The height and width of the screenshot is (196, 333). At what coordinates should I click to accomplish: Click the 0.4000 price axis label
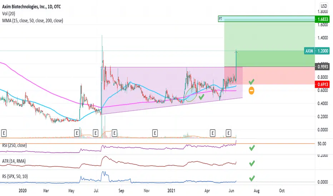(x=323, y=103)
